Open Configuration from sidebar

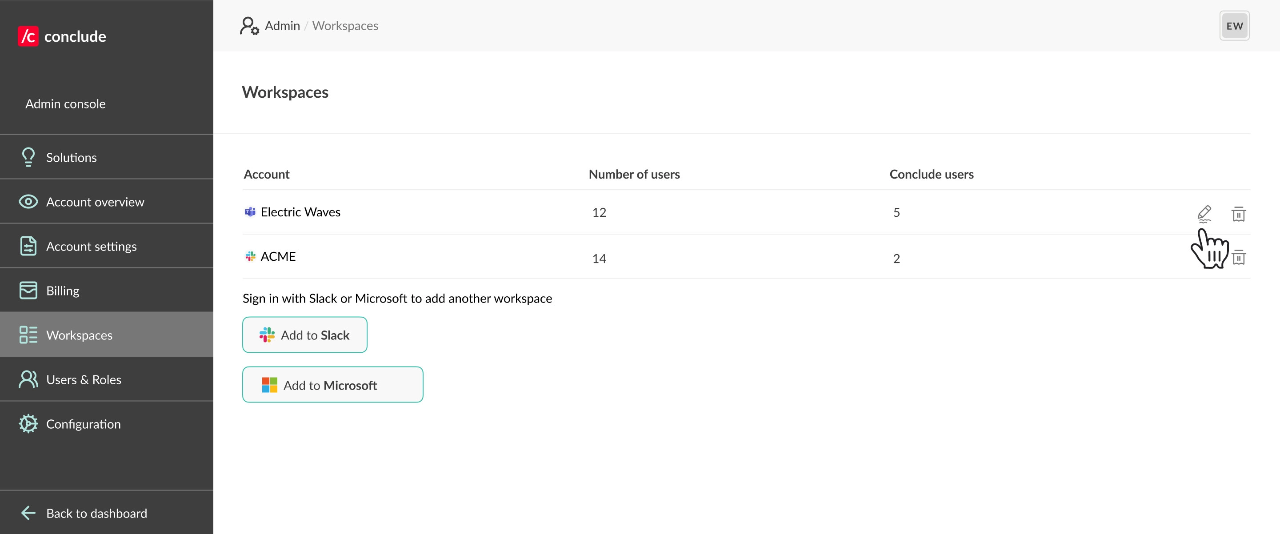[x=83, y=424]
